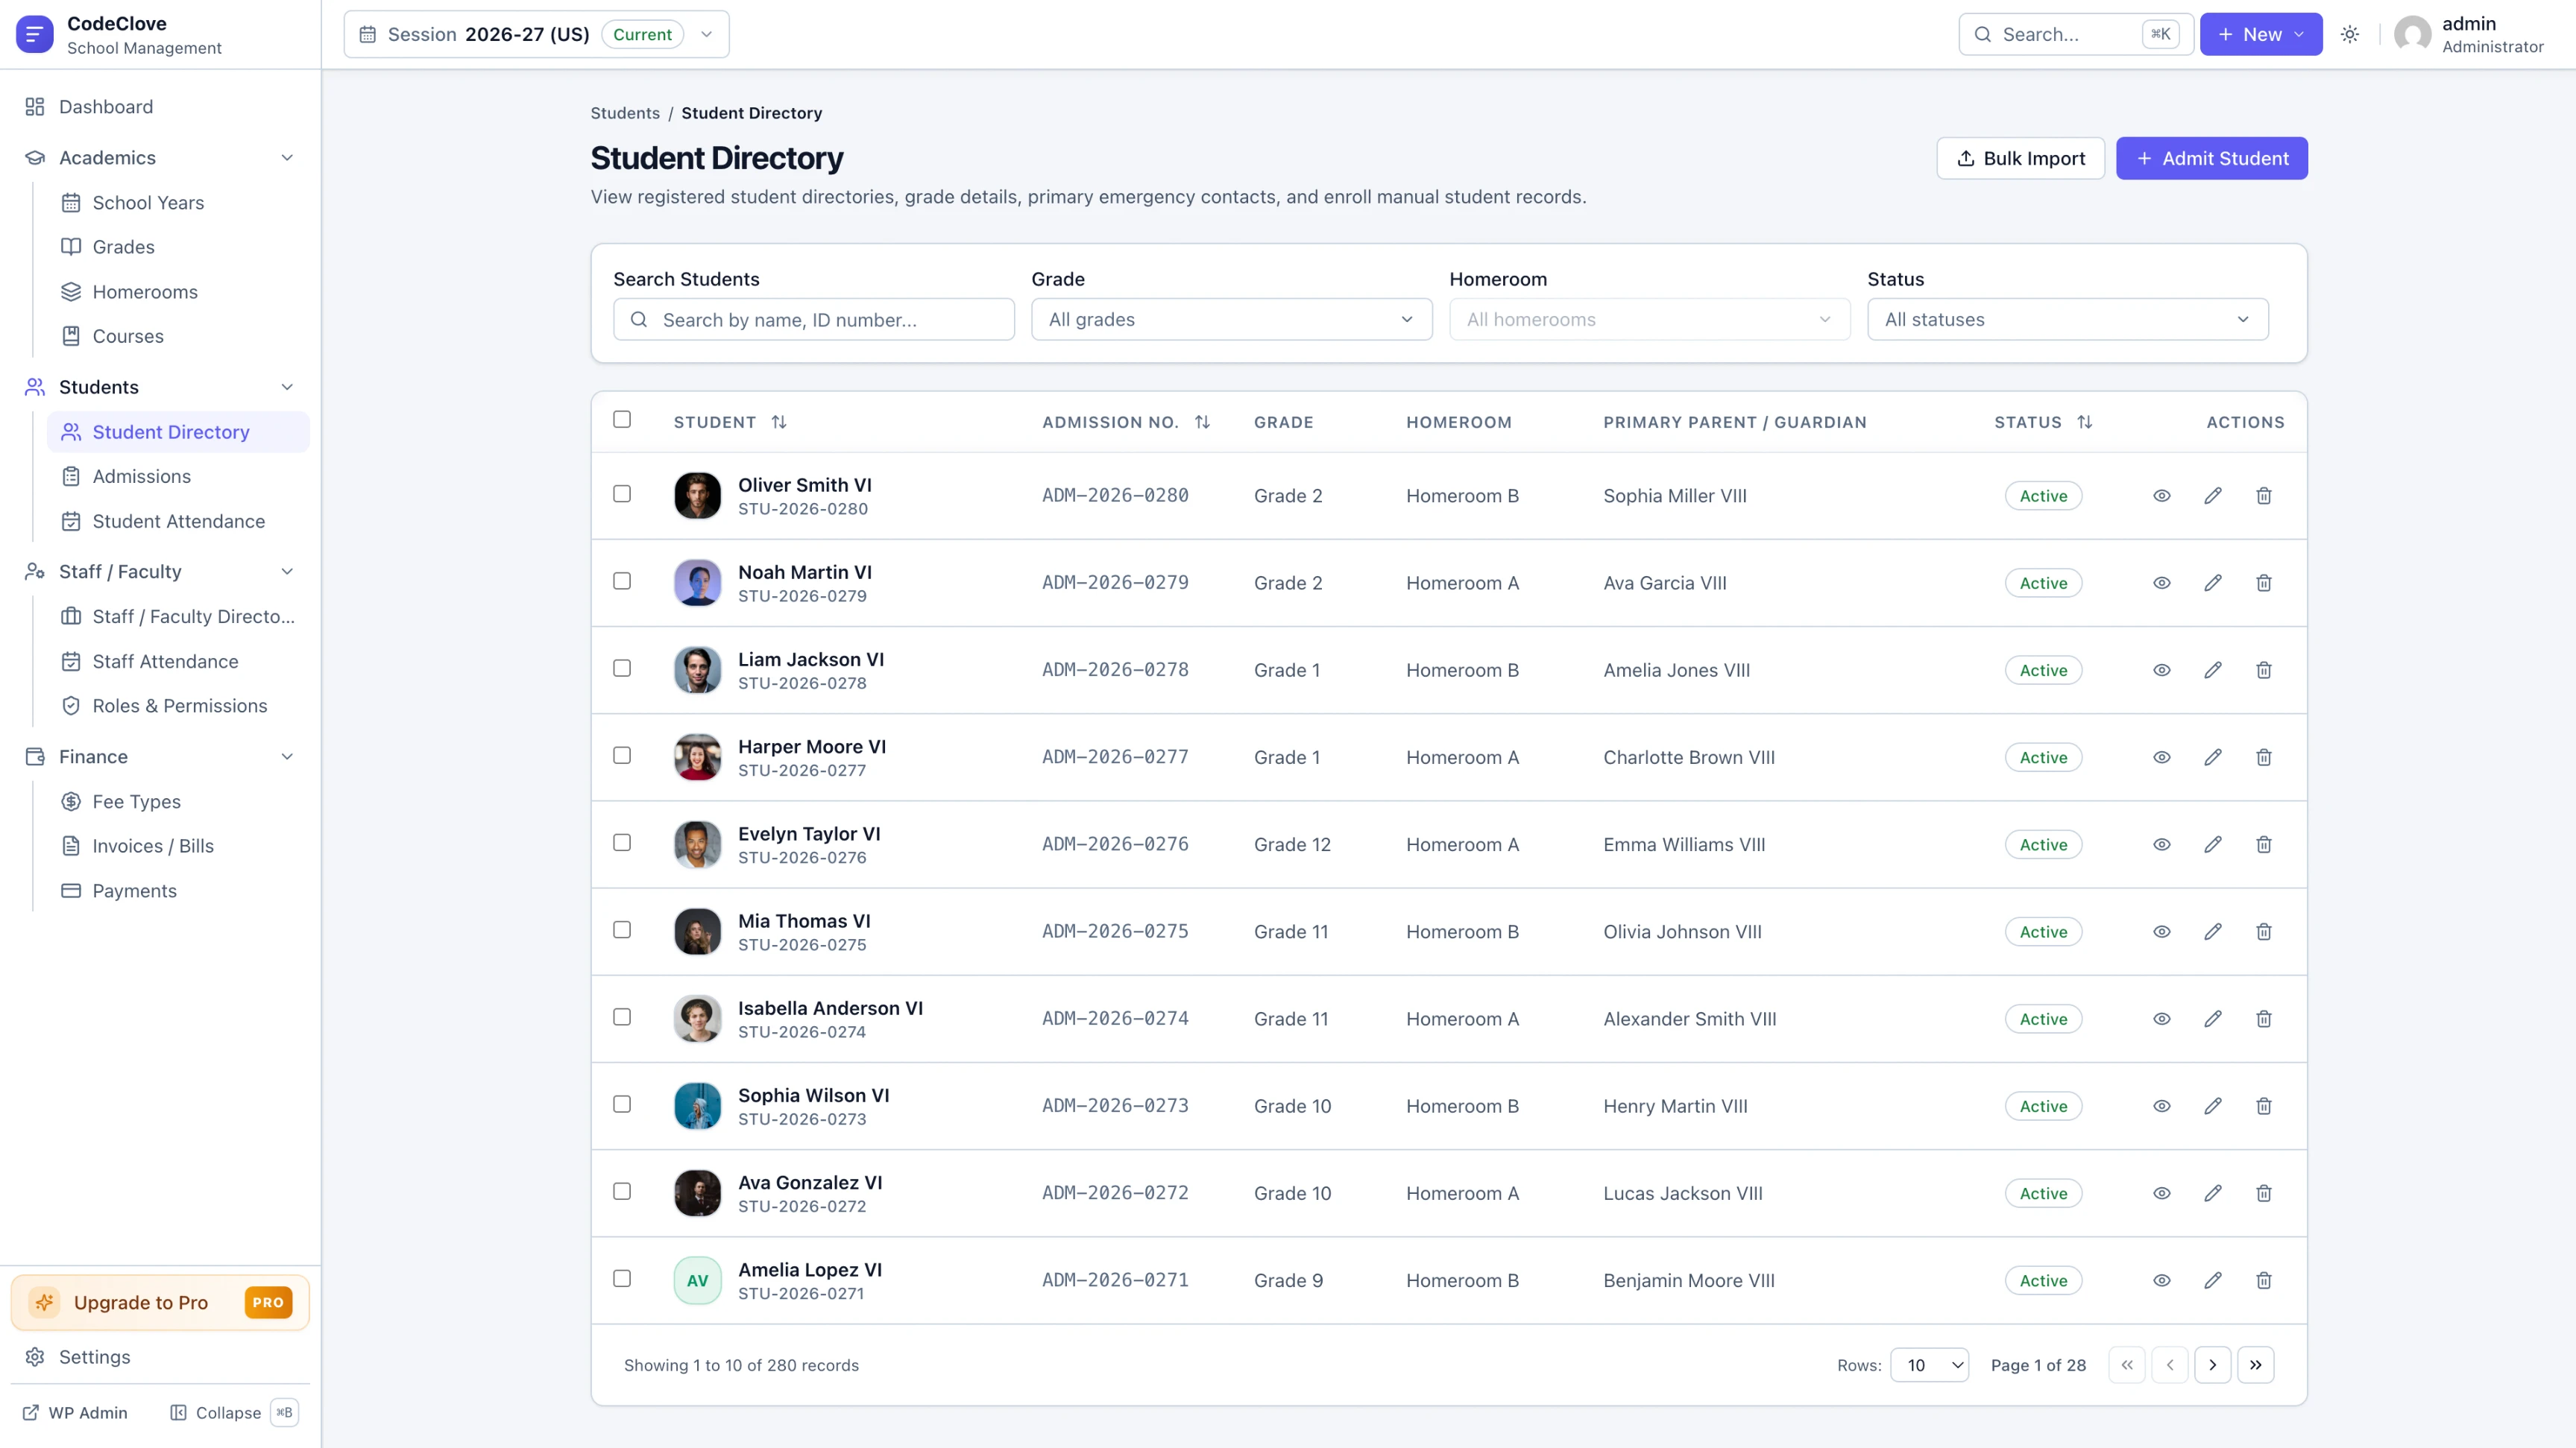Edit Oliver Smith VI's record with pencil icon

coord(2213,496)
